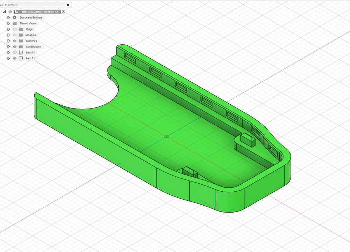350x252 pixels.
Task: Click the back1:1 linked component icon
Action: [x=21, y=53]
